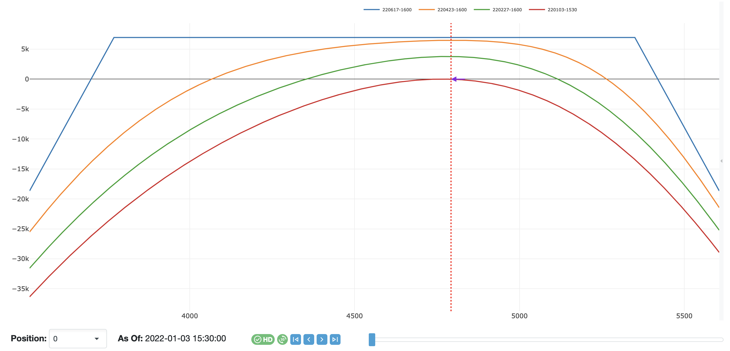
Task: Enable the HD quality toggle
Action: pos(264,339)
